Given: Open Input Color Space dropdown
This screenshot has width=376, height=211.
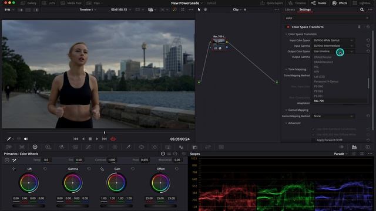Looking at the screenshot, I should tap(333, 40).
